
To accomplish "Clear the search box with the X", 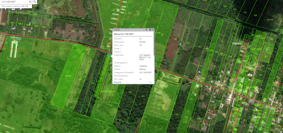I will point(30,2).
